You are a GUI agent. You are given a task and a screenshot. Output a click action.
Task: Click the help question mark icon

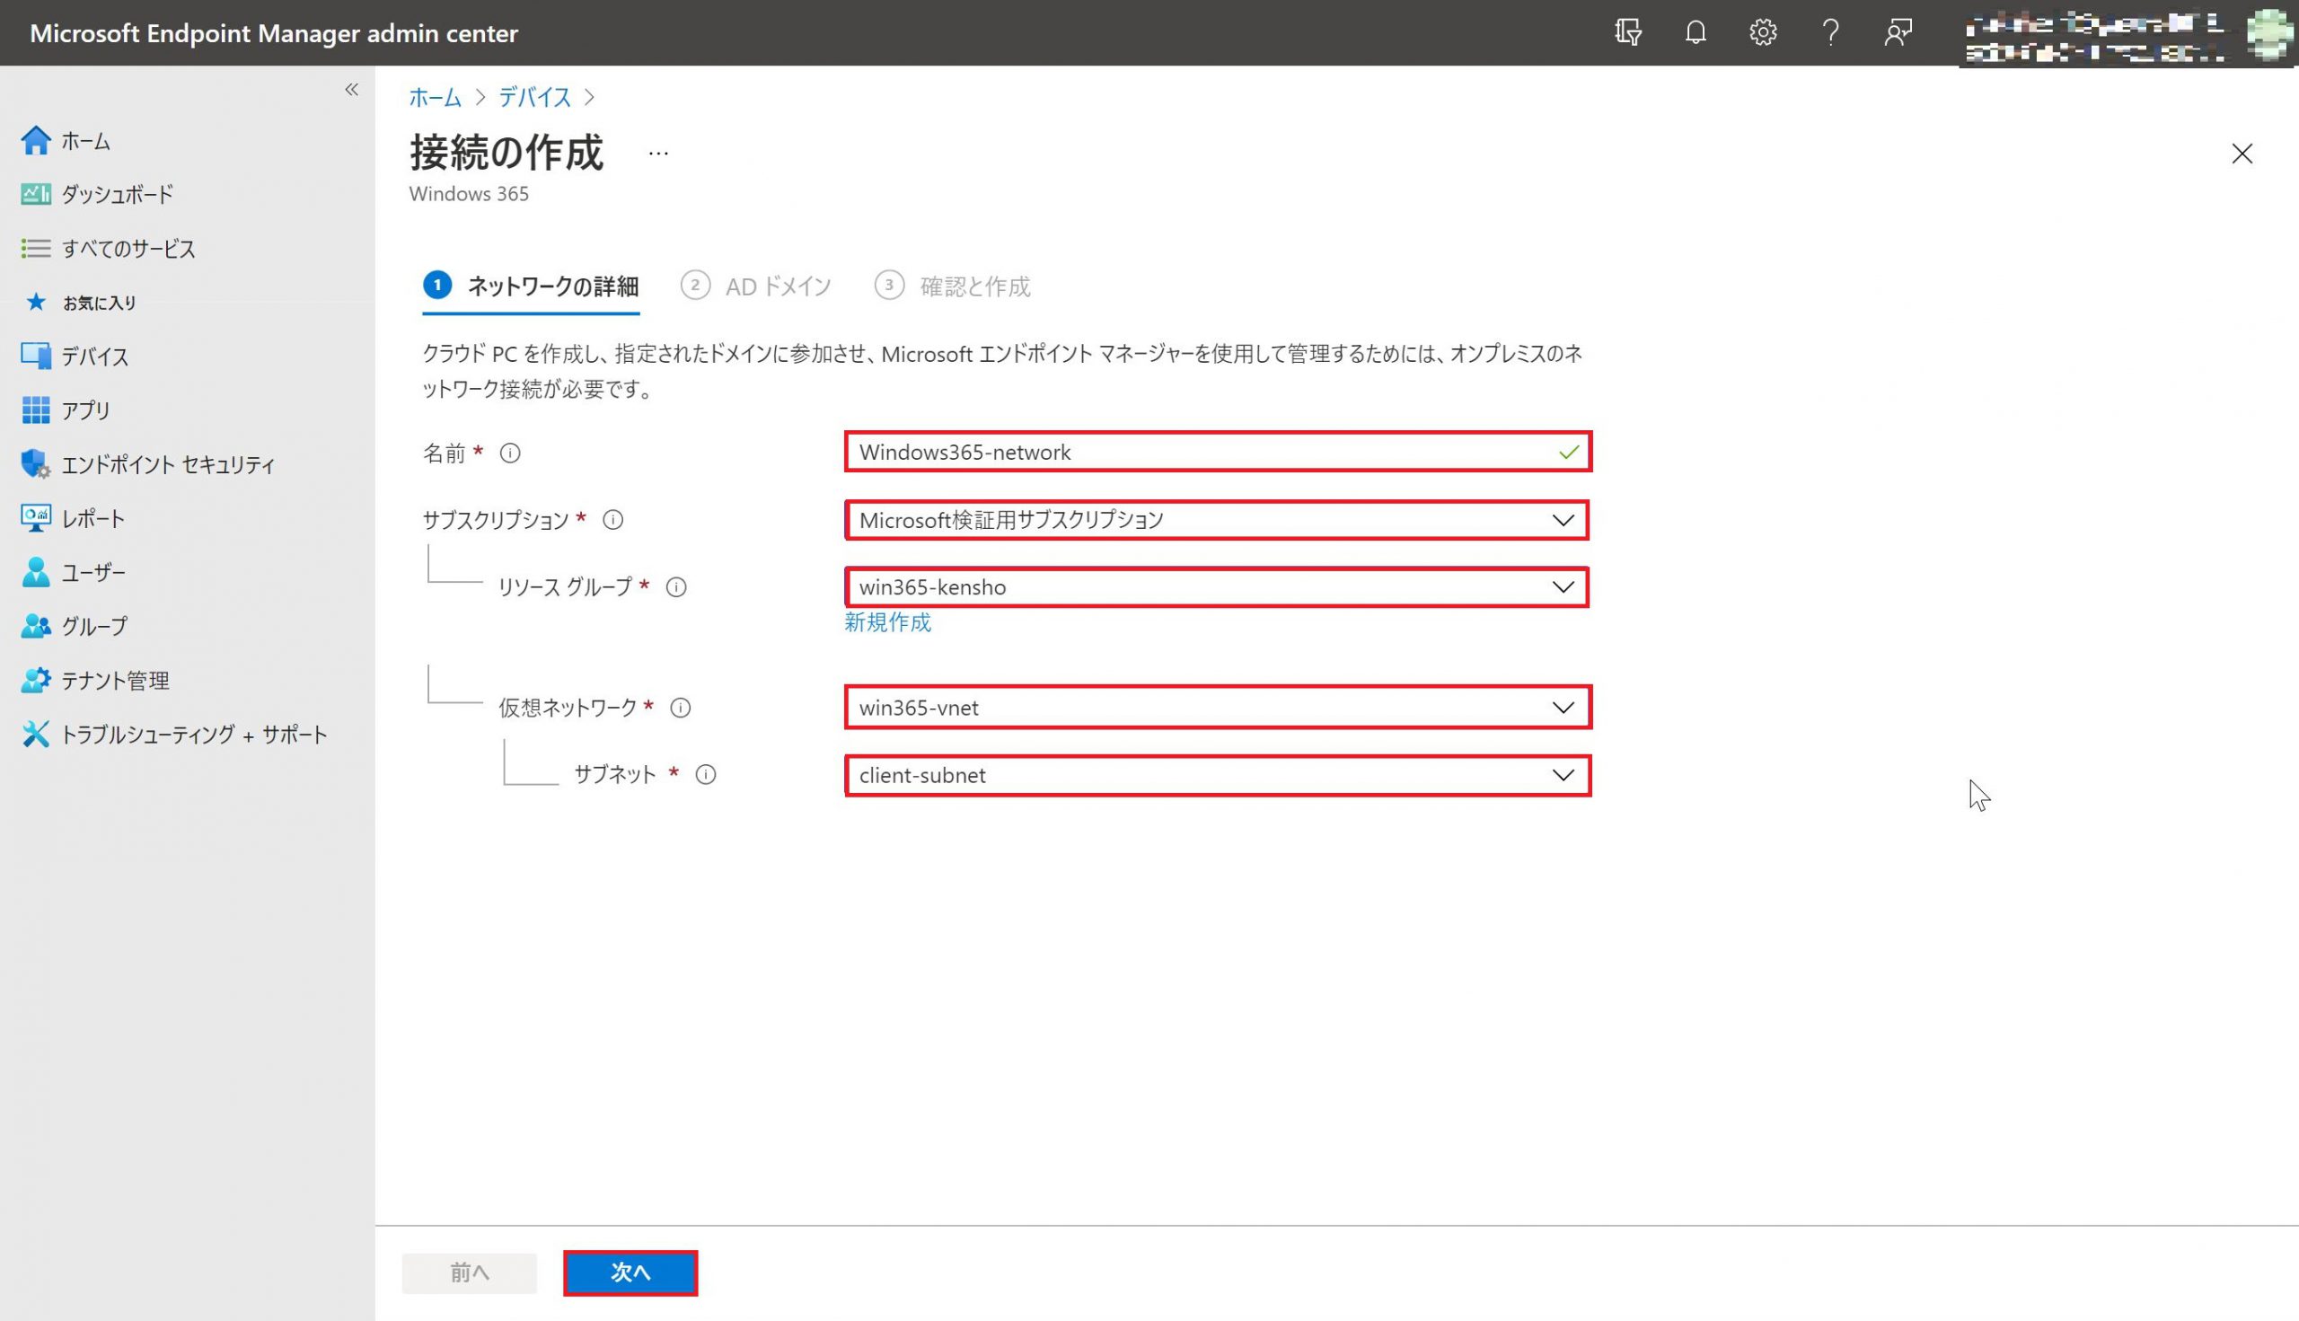pyautogui.click(x=1830, y=32)
